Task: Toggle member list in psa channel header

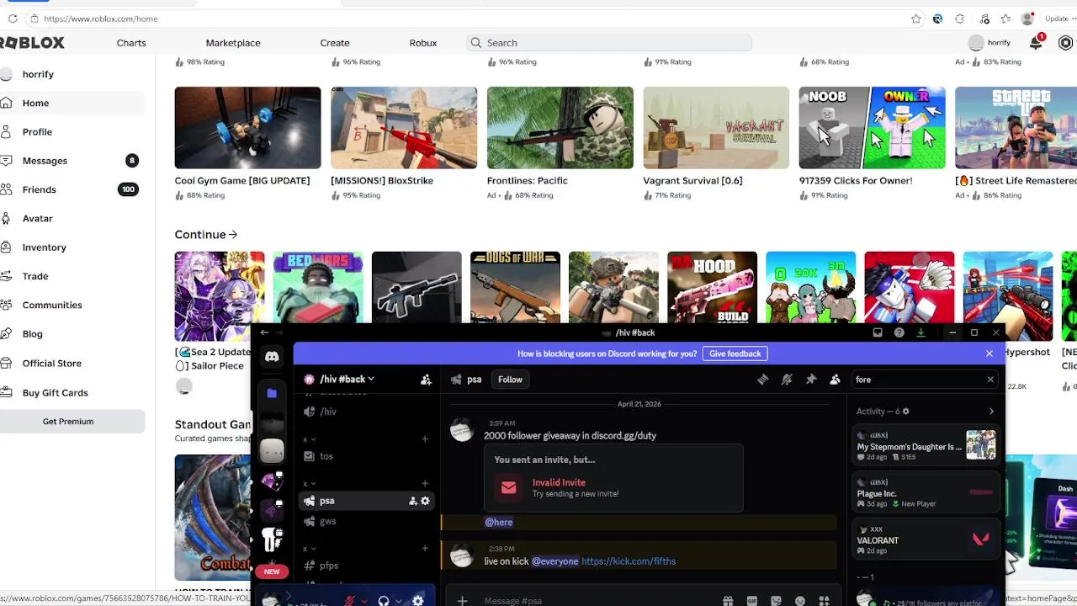Action: click(x=835, y=380)
